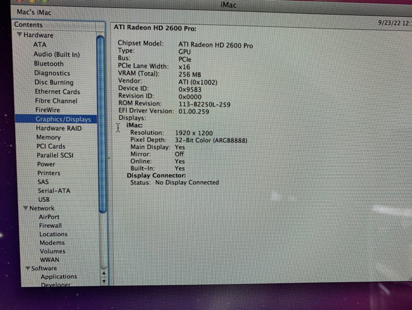Image resolution: width=412 pixels, height=310 pixels.
Task: Collapse the Network disclosure triangle
Action: [26, 208]
